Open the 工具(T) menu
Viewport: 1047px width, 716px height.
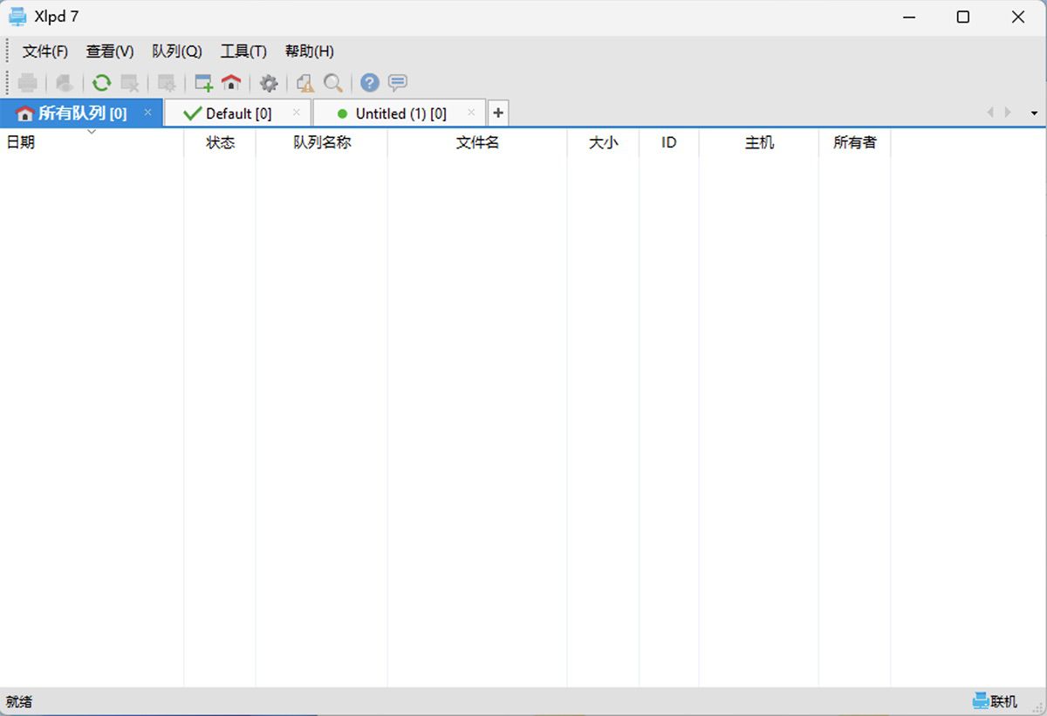pyautogui.click(x=243, y=52)
